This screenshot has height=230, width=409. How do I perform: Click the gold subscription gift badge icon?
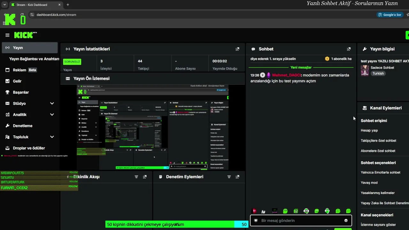click(x=327, y=59)
